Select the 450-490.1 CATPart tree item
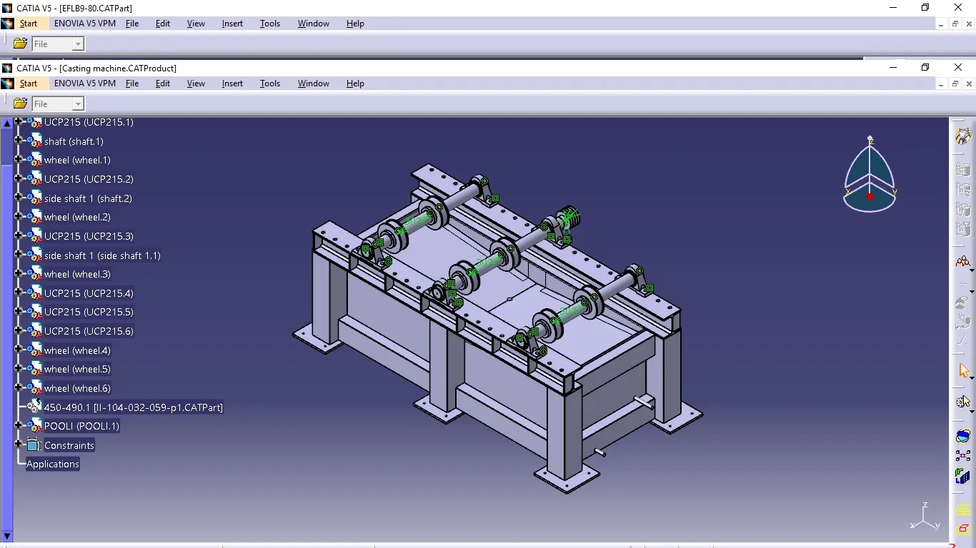Screen dimensions: 976x548 (133, 407)
